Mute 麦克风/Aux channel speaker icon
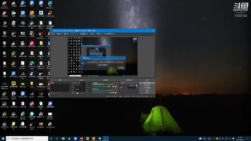This screenshot has height=141, width=251. tap(113, 93)
